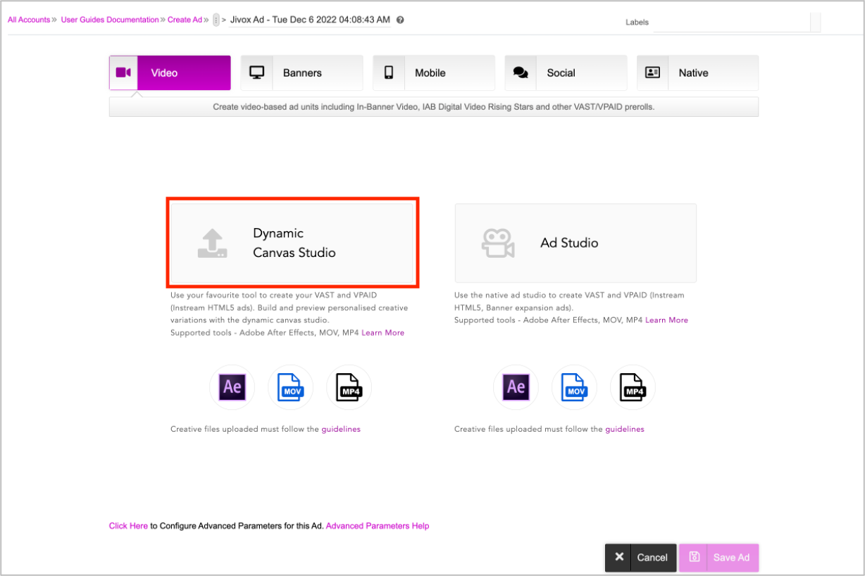Click After Effects icon under Ad Studio
865x576 pixels.
click(x=516, y=387)
